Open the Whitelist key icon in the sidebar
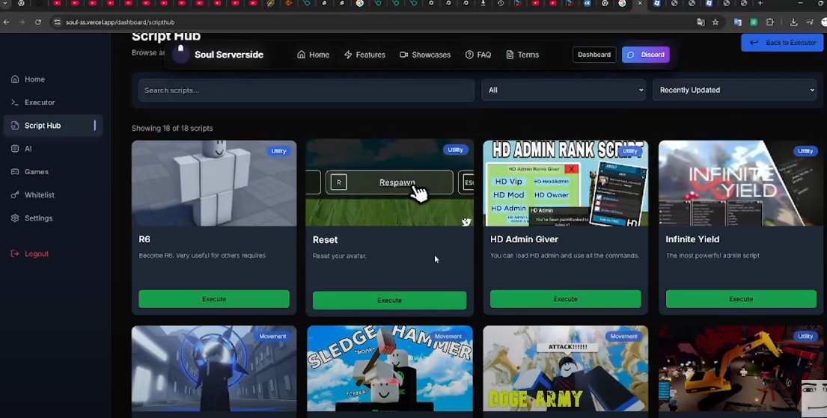827x418 pixels. pos(15,195)
